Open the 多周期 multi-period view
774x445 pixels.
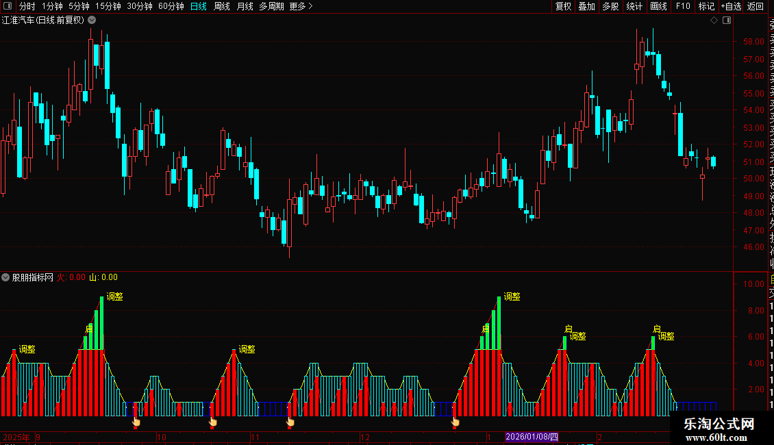[x=271, y=6]
